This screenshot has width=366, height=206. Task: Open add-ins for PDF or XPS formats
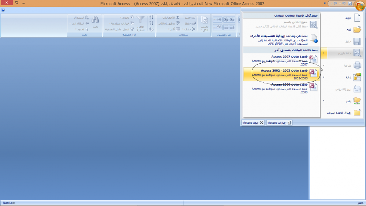(281, 40)
